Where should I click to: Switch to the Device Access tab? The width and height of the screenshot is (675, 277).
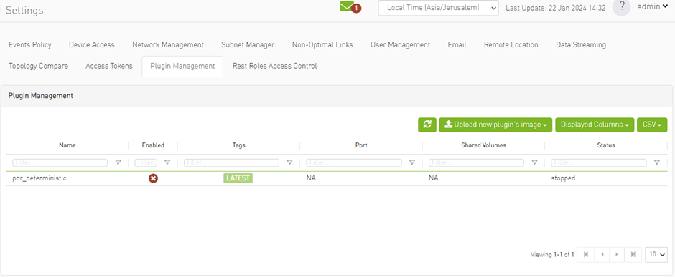92,44
